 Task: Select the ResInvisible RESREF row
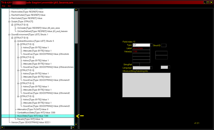[27, 12]
